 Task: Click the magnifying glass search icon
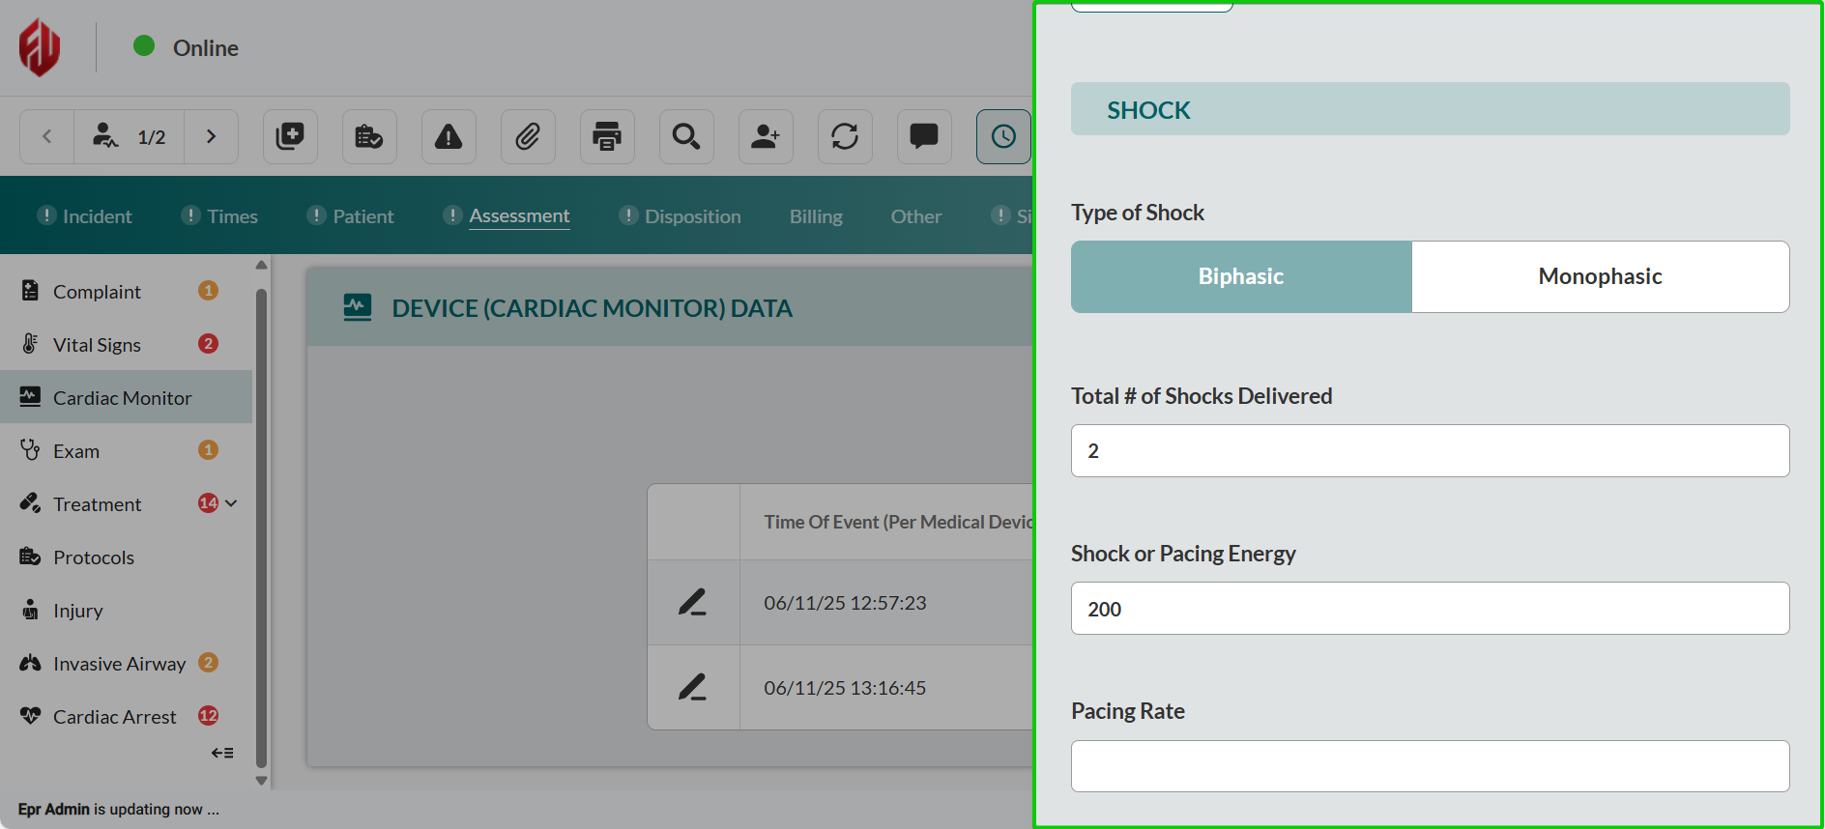(686, 136)
